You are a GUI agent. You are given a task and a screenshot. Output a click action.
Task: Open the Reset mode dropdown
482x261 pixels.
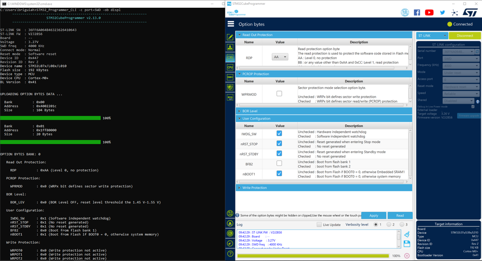(x=461, y=87)
